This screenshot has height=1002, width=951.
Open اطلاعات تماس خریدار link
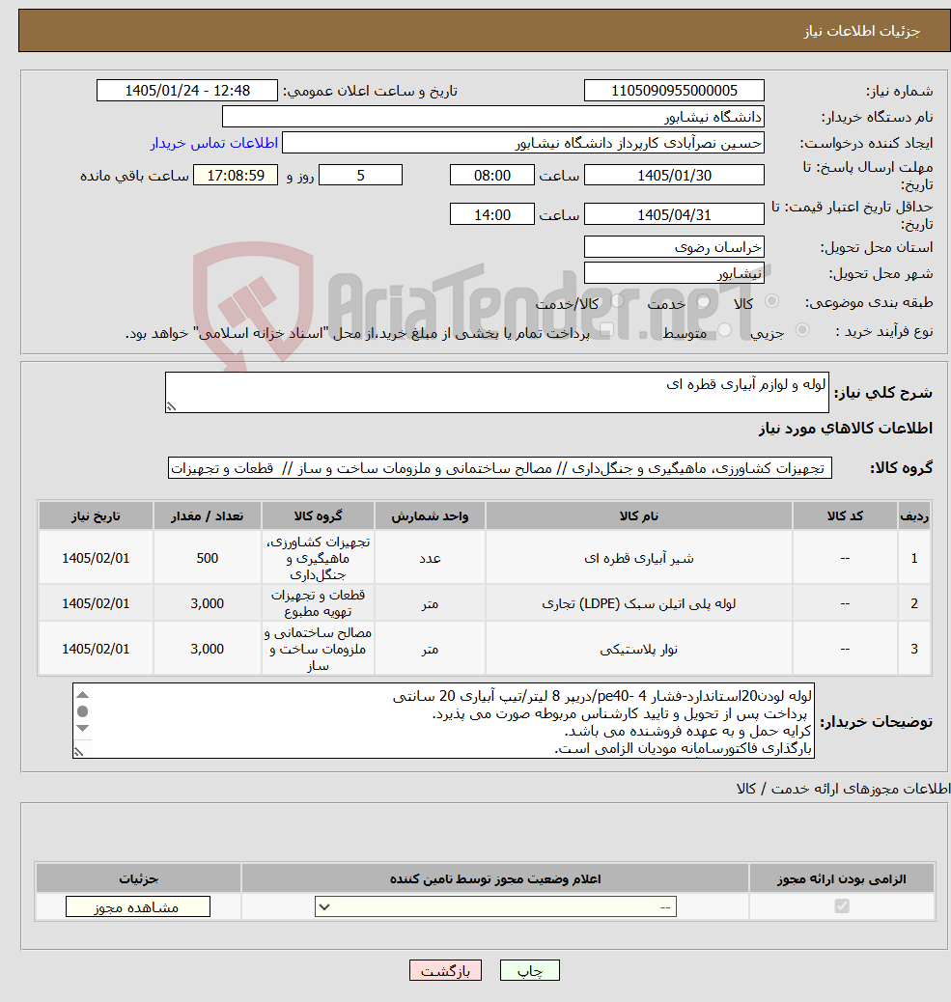pyautogui.click(x=214, y=143)
